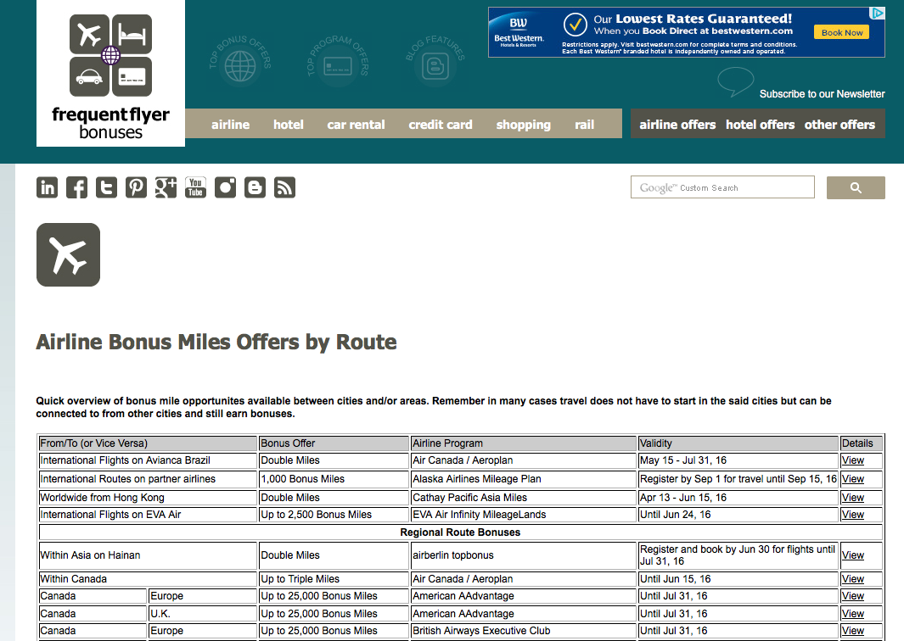Viewport: 904px width, 641px height.
Task: Open the credit card menu item
Action: point(441,125)
